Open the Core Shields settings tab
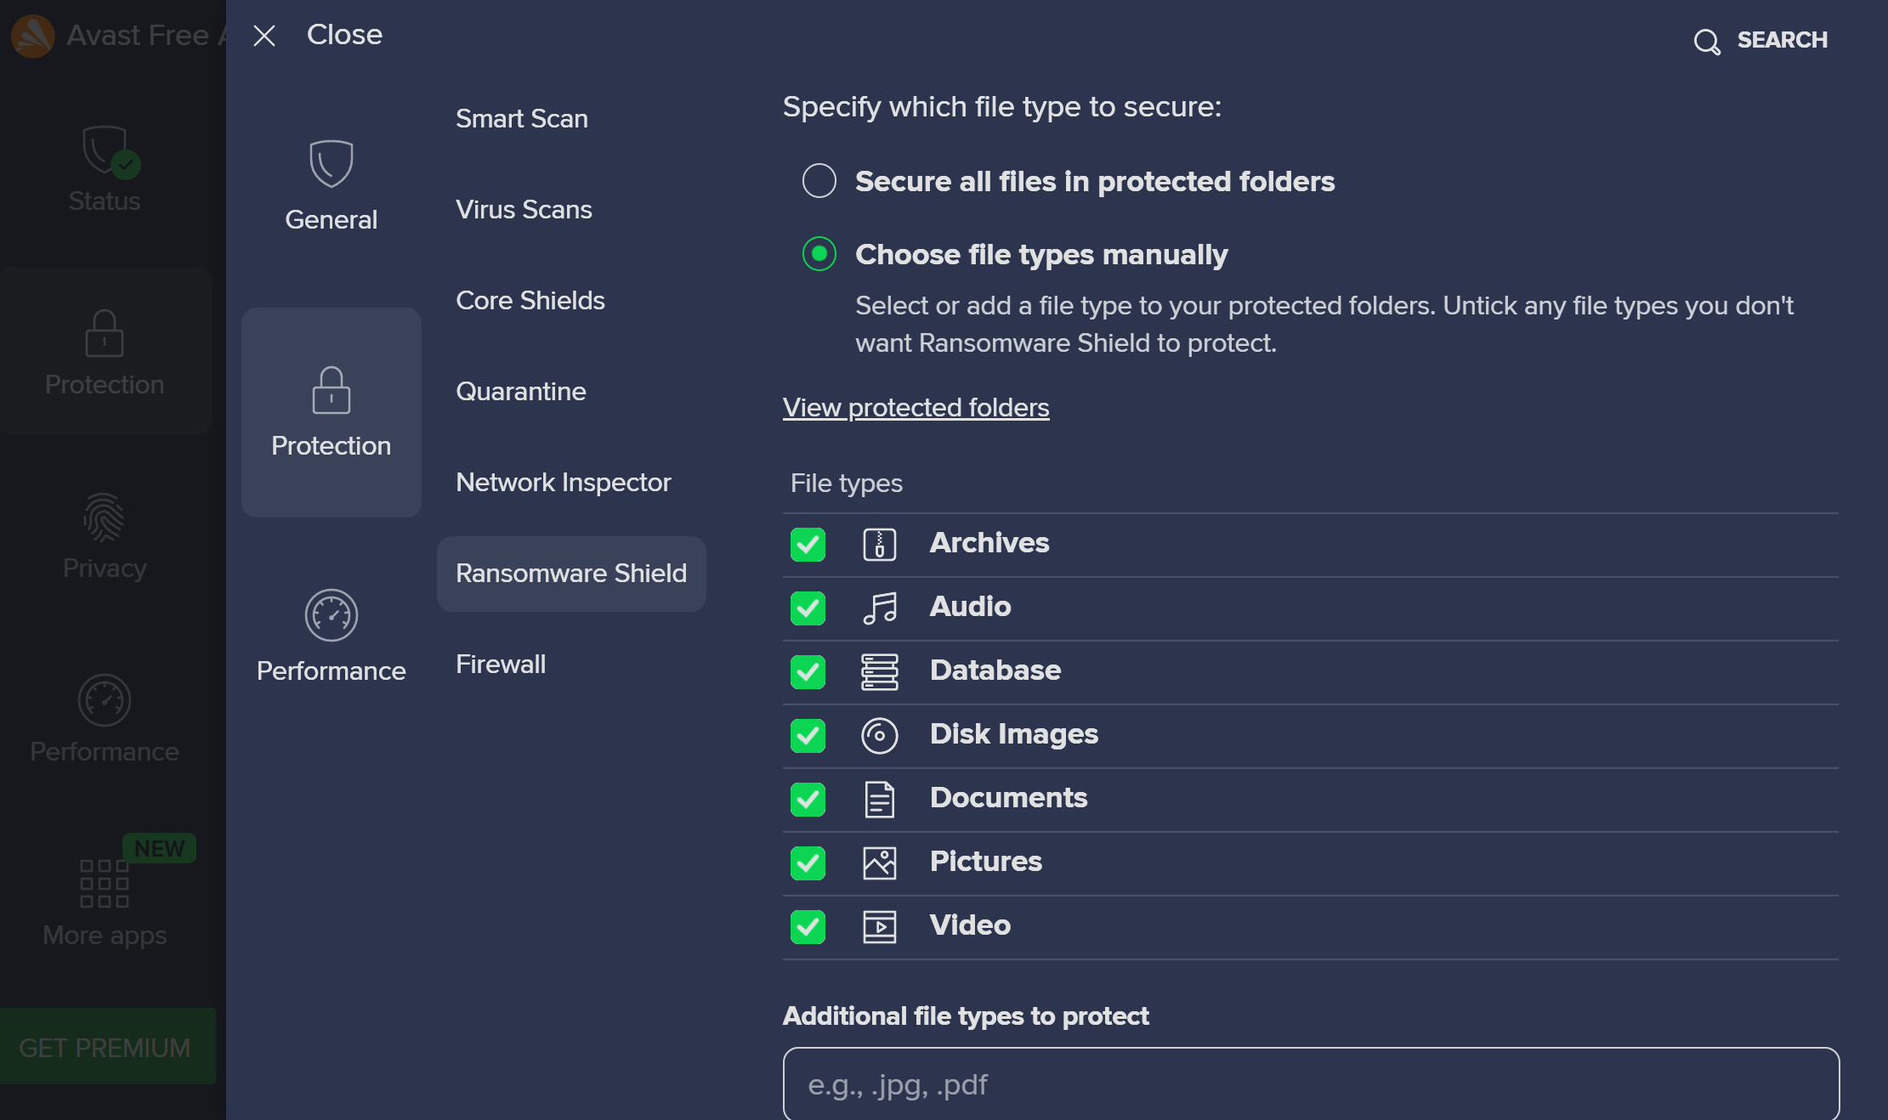This screenshot has width=1888, height=1120. [530, 301]
